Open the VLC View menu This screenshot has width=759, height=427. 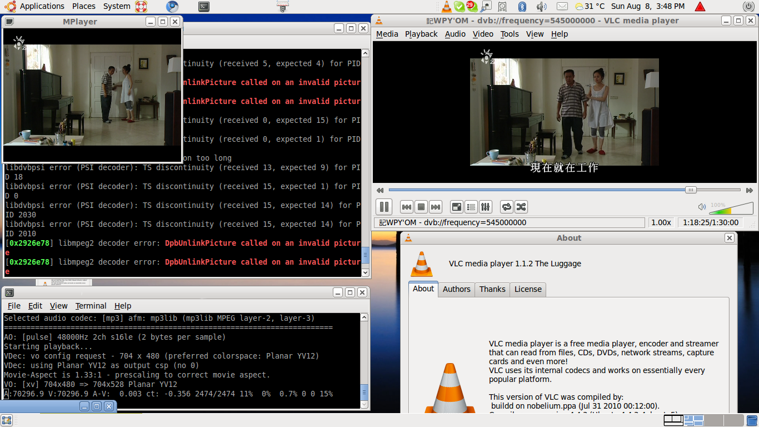click(535, 34)
